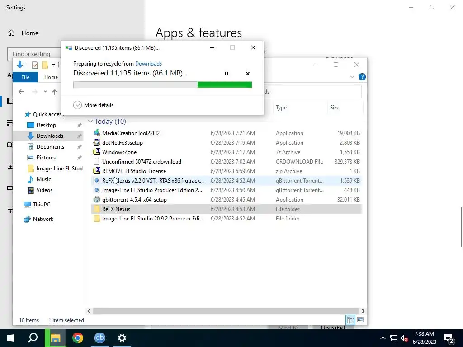Click the network status tray icon

coord(394,338)
